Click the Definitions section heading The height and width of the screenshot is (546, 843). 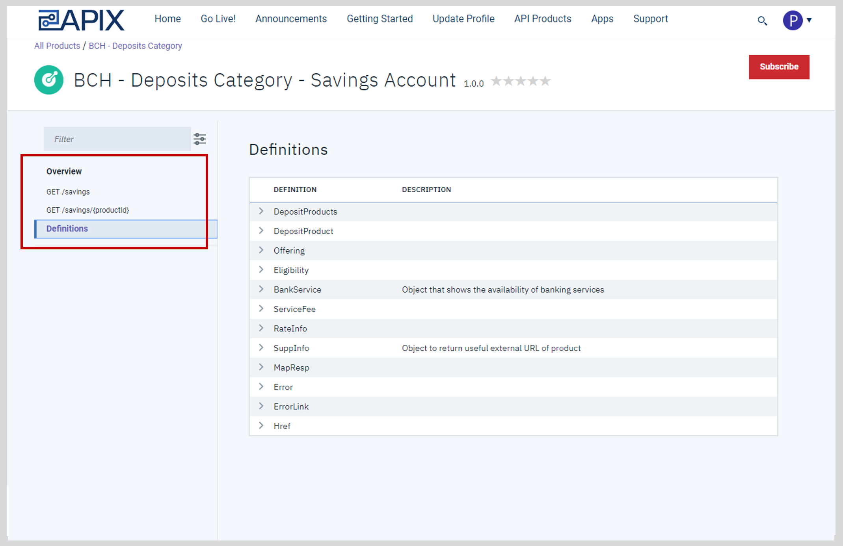pyautogui.click(x=288, y=150)
